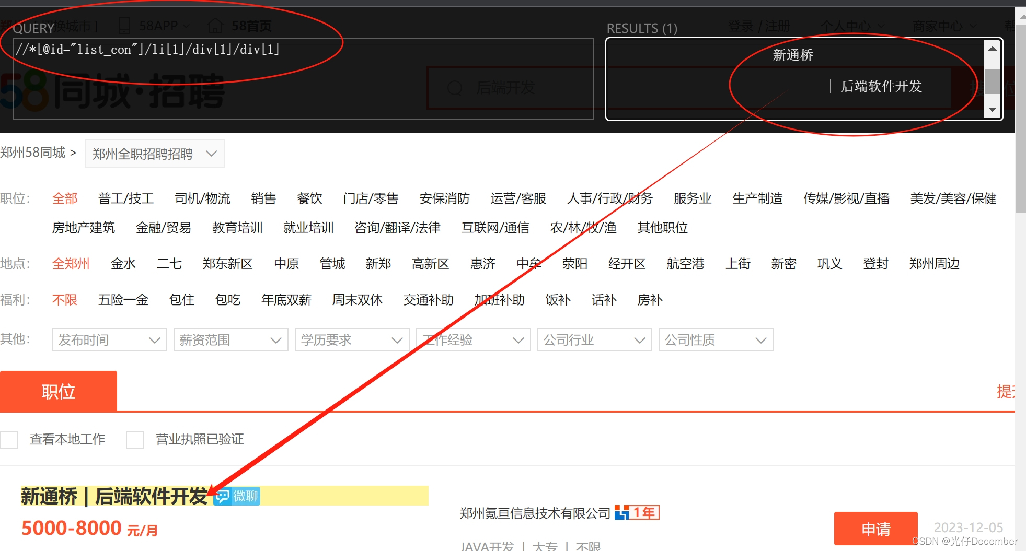Image resolution: width=1026 pixels, height=551 pixels.
Task: Select 包住 benefit filter
Action: (x=182, y=300)
